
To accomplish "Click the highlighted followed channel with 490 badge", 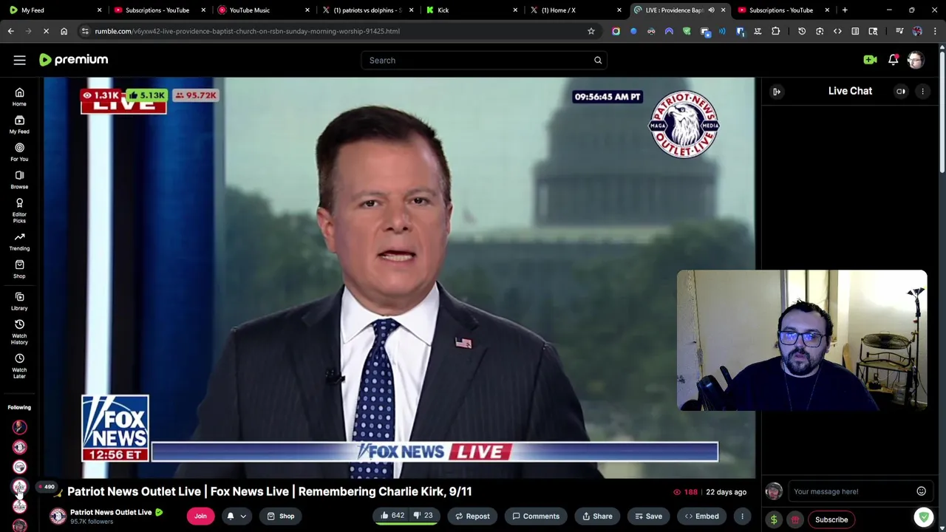I will coord(19,487).
